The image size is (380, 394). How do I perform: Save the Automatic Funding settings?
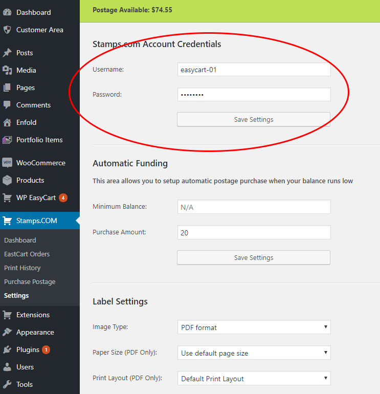coord(254,257)
